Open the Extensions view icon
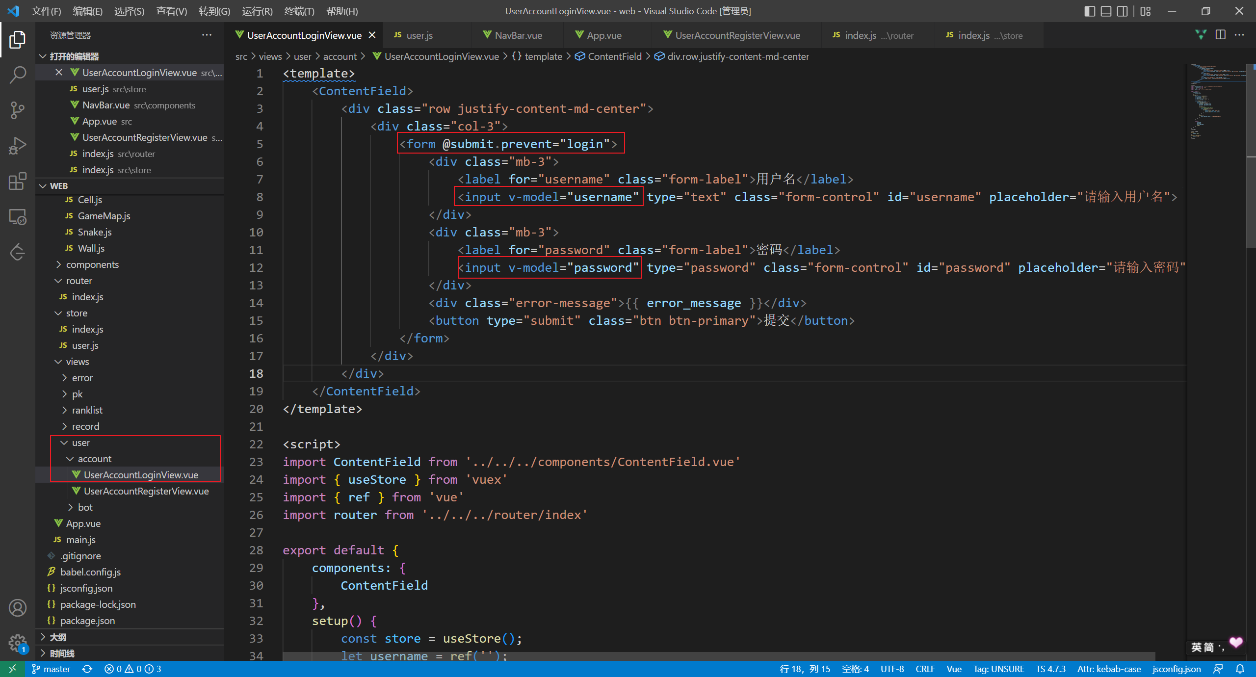Image resolution: width=1256 pixels, height=677 pixels. point(18,181)
